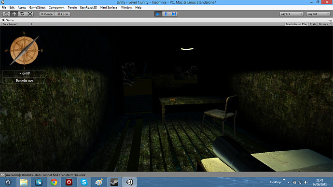Open the GameObject menu
The image size is (333, 187).
[x=37, y=7]
